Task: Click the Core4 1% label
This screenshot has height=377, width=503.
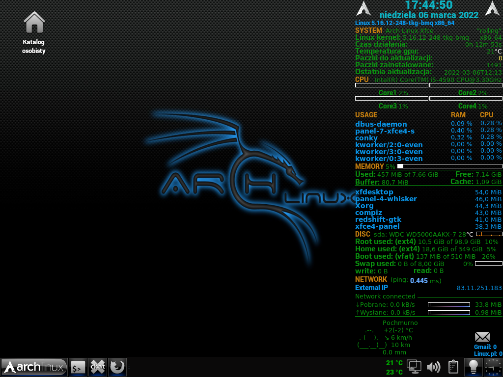Action: tap(473, 106)
